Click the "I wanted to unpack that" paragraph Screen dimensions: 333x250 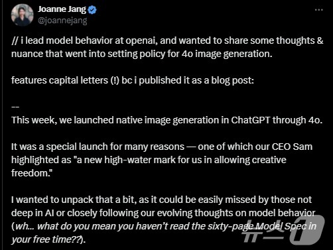coord(164,219)
